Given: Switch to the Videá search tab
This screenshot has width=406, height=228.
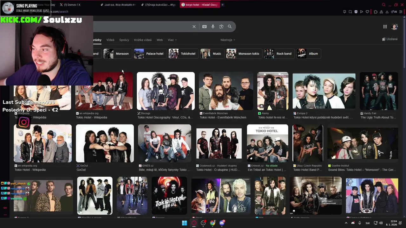Looking at the screenshot, I should tap(110, 40).
